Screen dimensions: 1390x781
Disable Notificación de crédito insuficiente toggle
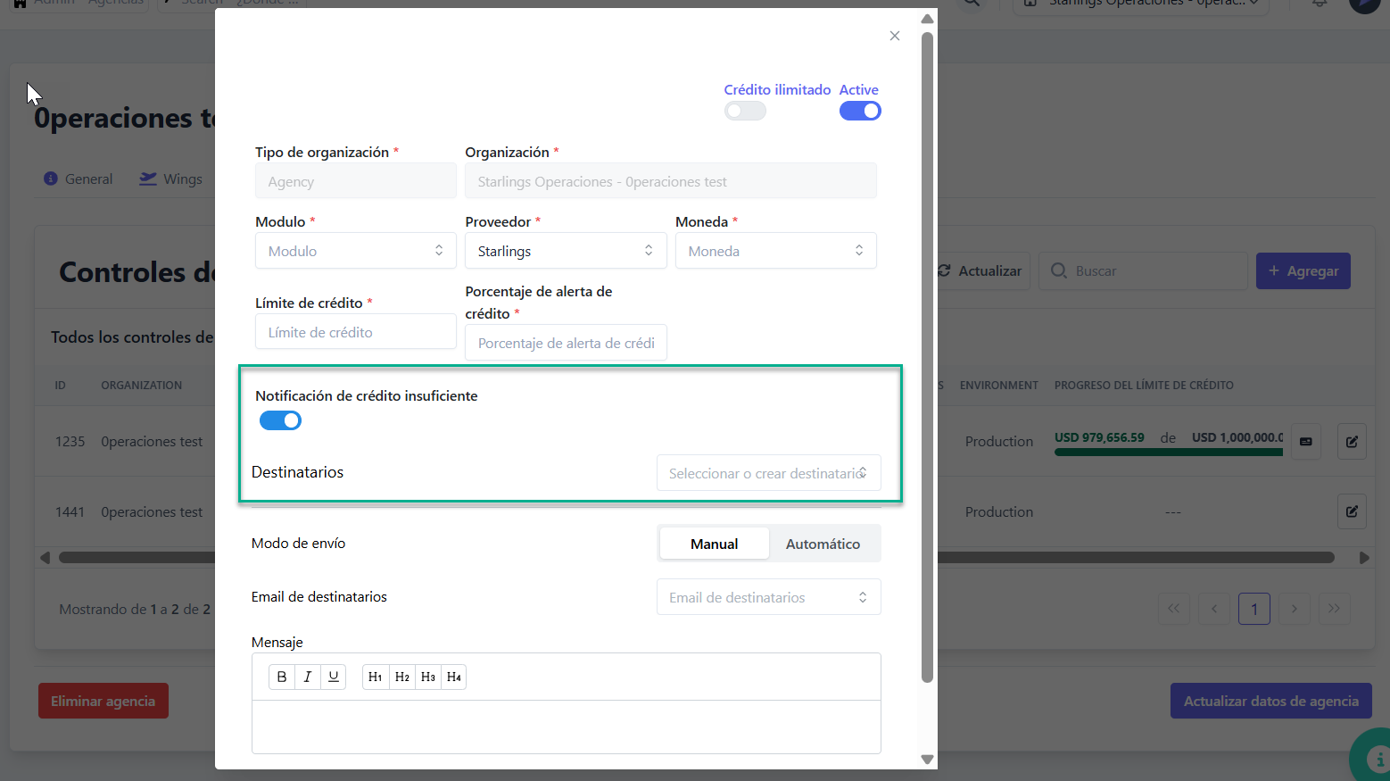point(280,420)
